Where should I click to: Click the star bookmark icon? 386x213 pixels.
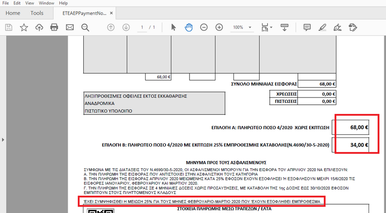point(24,27)
